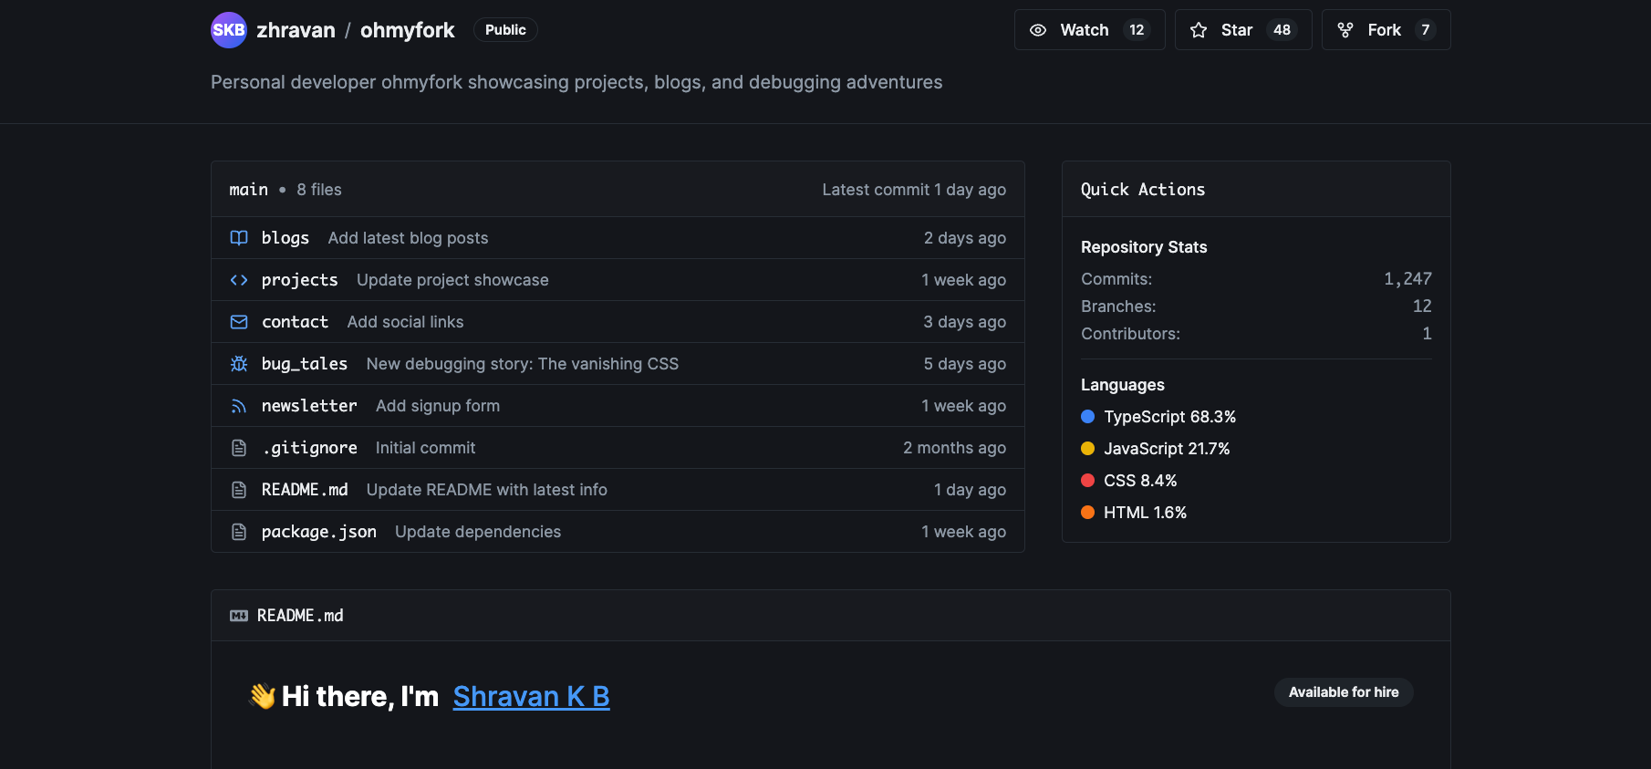Click the SKB profile avatar

pos(228,30)
